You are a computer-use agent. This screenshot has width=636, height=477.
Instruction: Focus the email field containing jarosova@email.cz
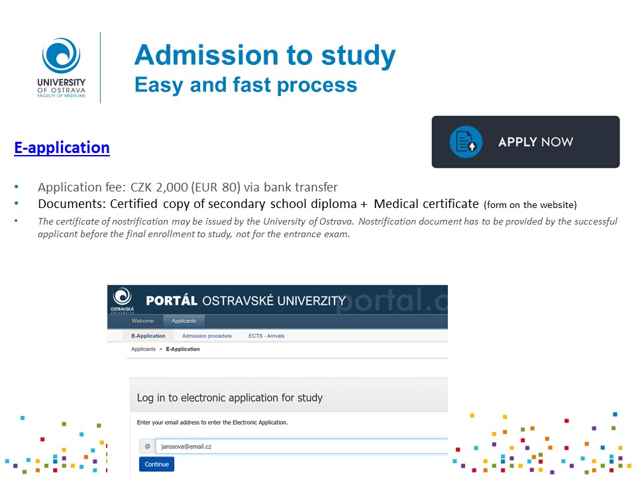pyautogui.click(x=301, y=447)
